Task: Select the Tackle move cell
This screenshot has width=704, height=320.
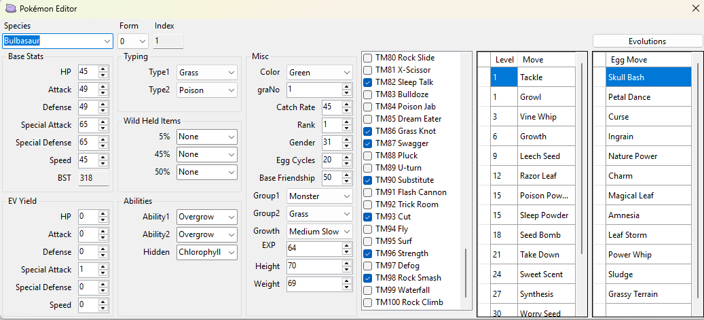Action: 546,77
